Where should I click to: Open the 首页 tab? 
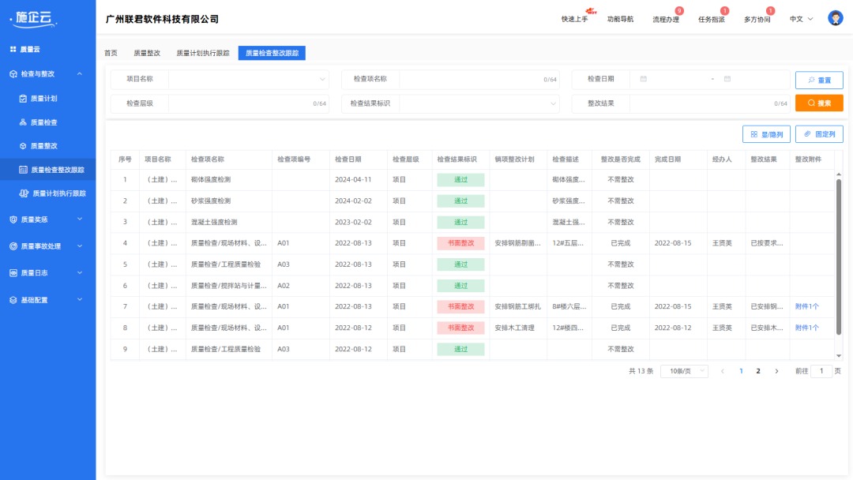point(111,54)
